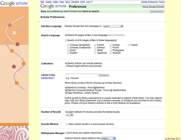The height and width of the screenshot is (140, 181).
Task: Select search for pages in any language
Action: (66, 35)
